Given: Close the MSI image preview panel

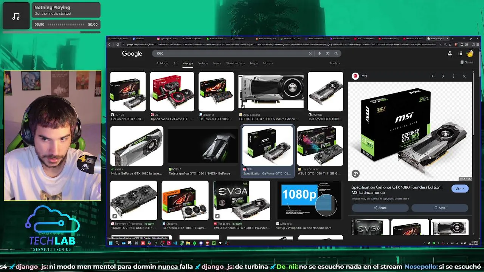Looking at the screenshot, I should point(464,76).
